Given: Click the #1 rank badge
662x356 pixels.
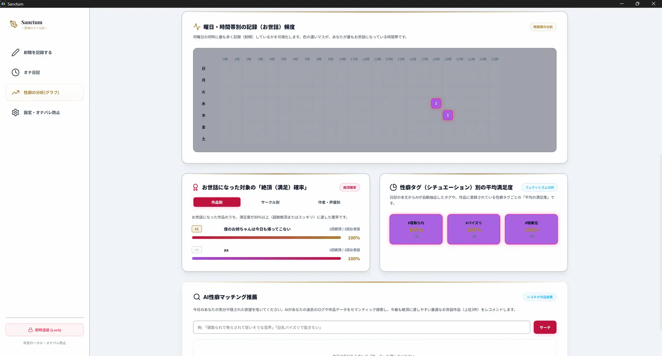Looking at the screenshot, I should click(x=197, y=229).
